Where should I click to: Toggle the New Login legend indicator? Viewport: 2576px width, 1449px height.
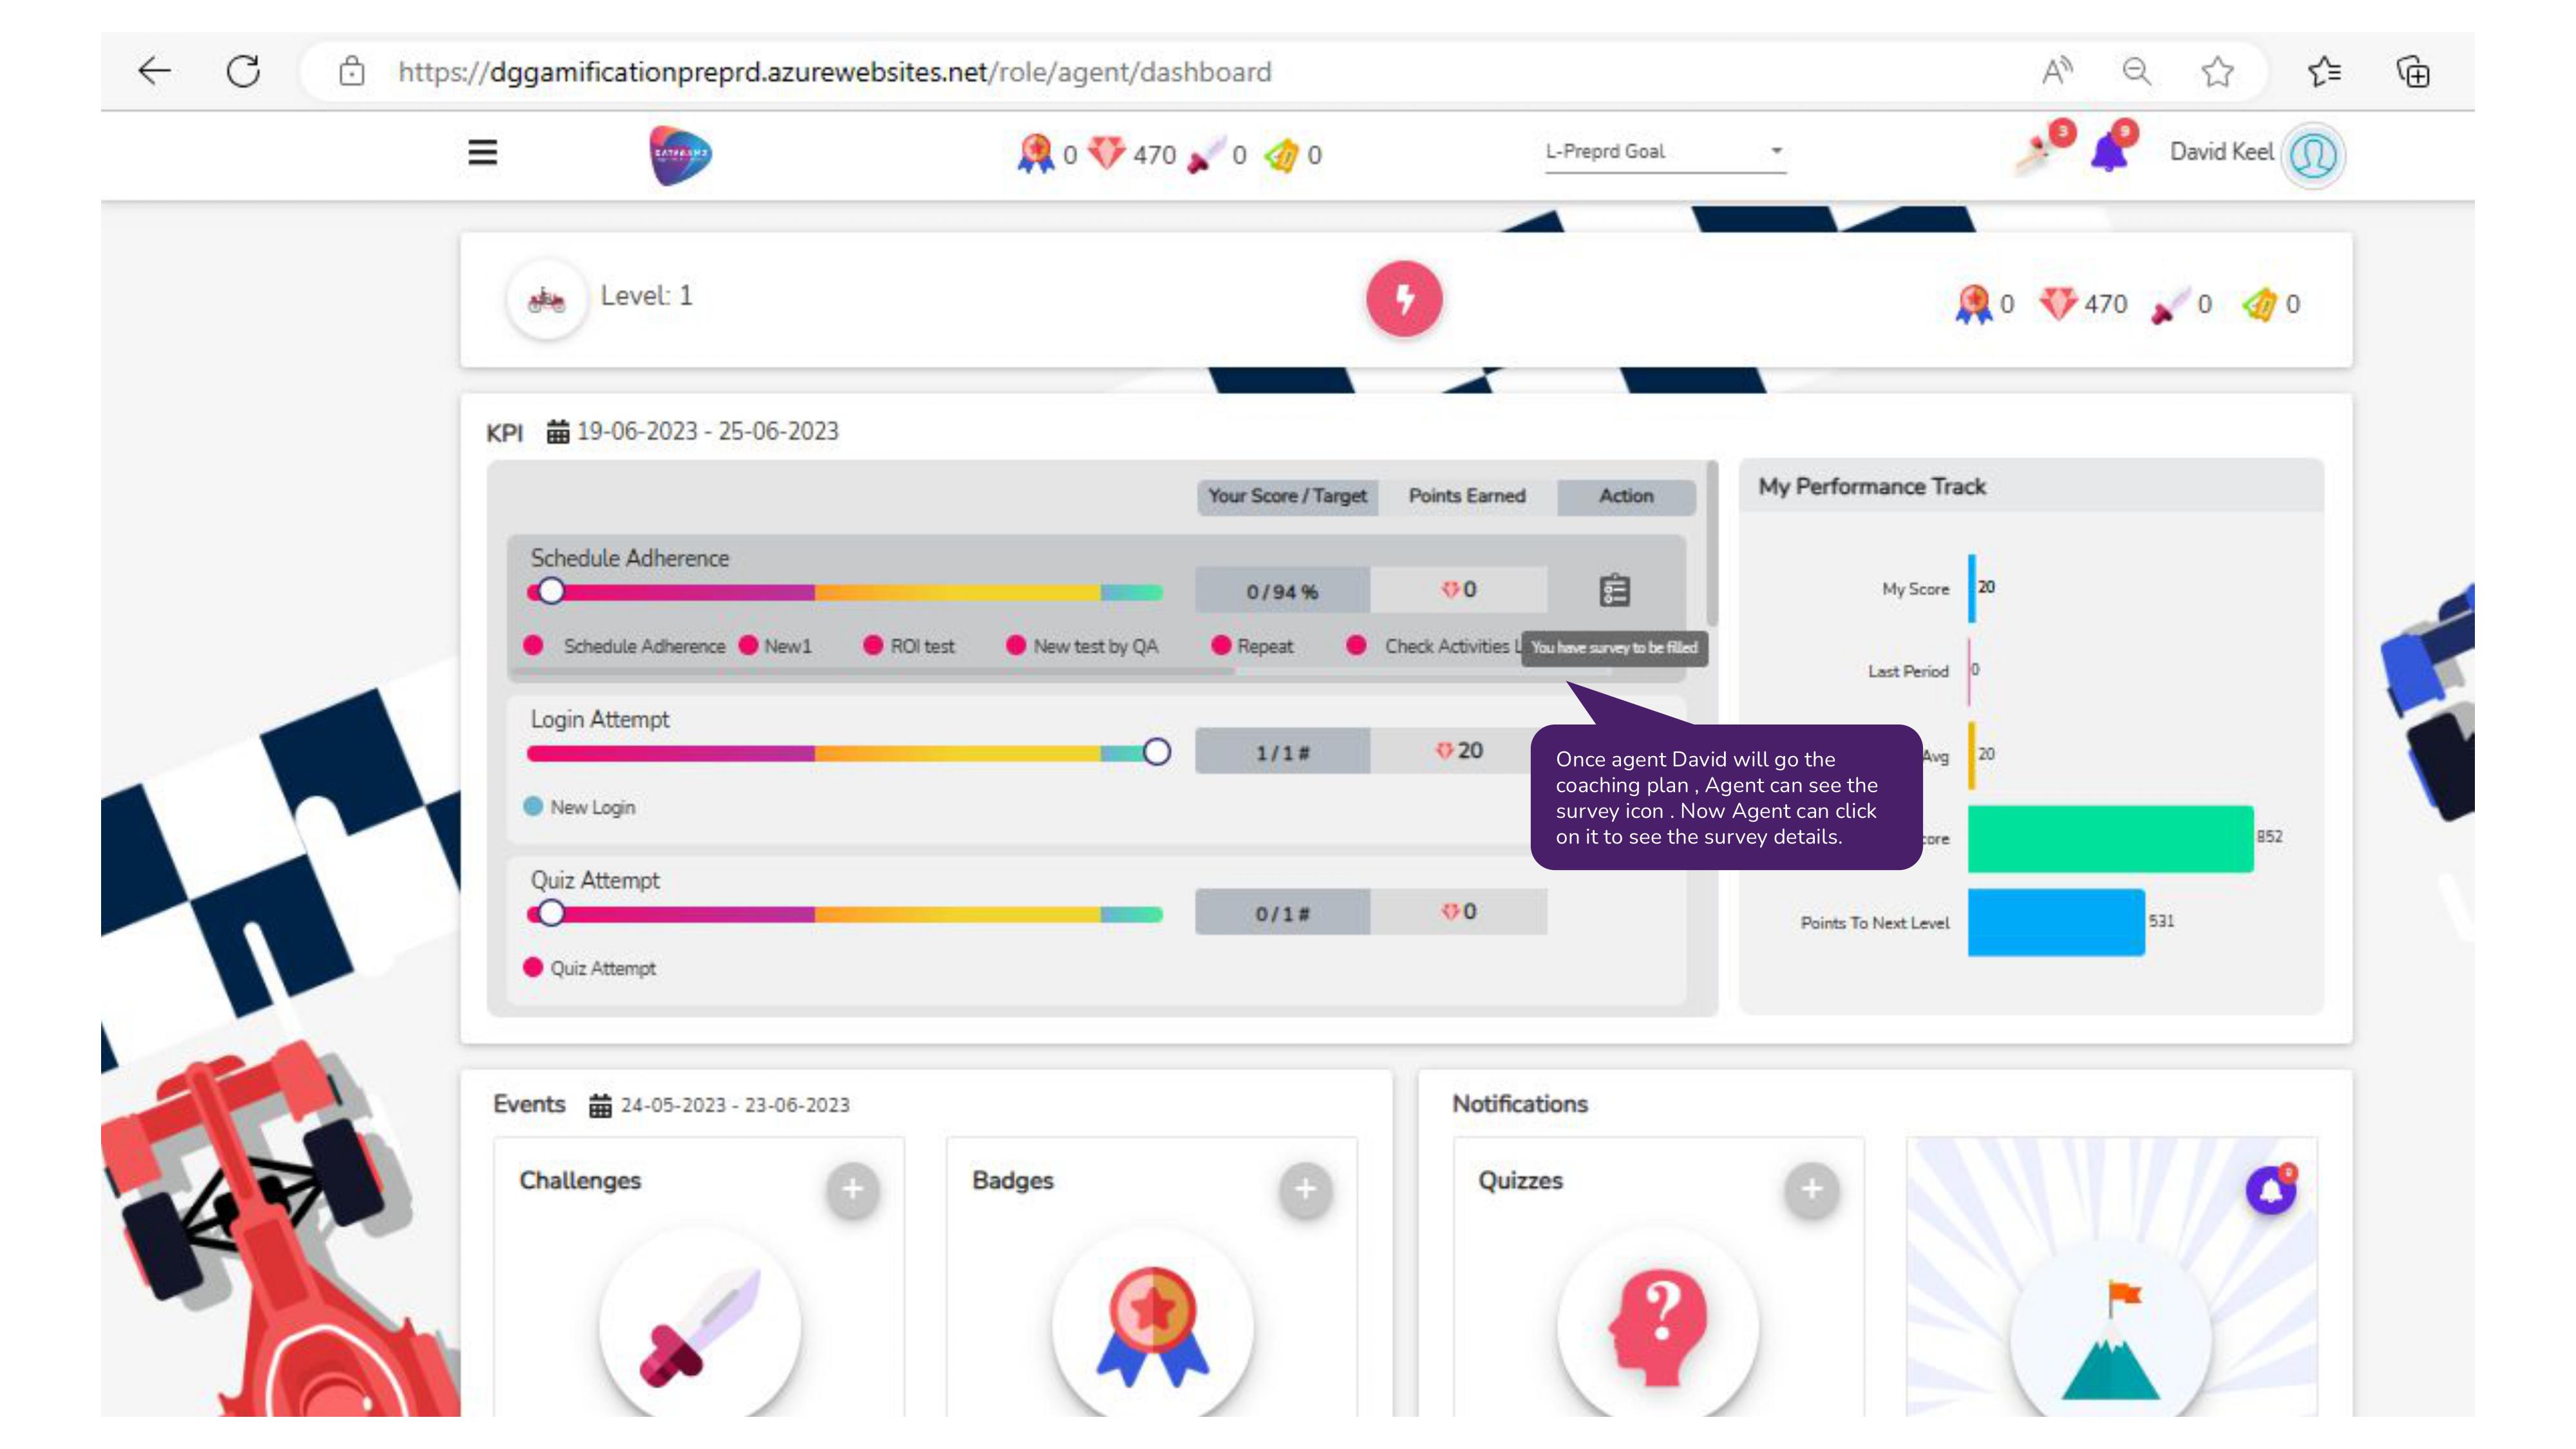tap(533, 806)
